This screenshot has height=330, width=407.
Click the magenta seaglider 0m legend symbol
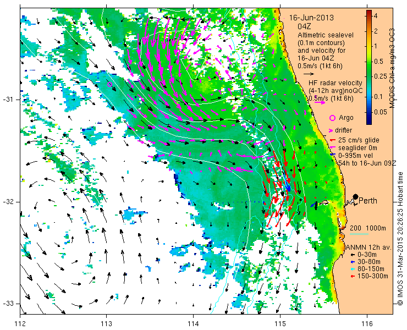click(332, 148)
